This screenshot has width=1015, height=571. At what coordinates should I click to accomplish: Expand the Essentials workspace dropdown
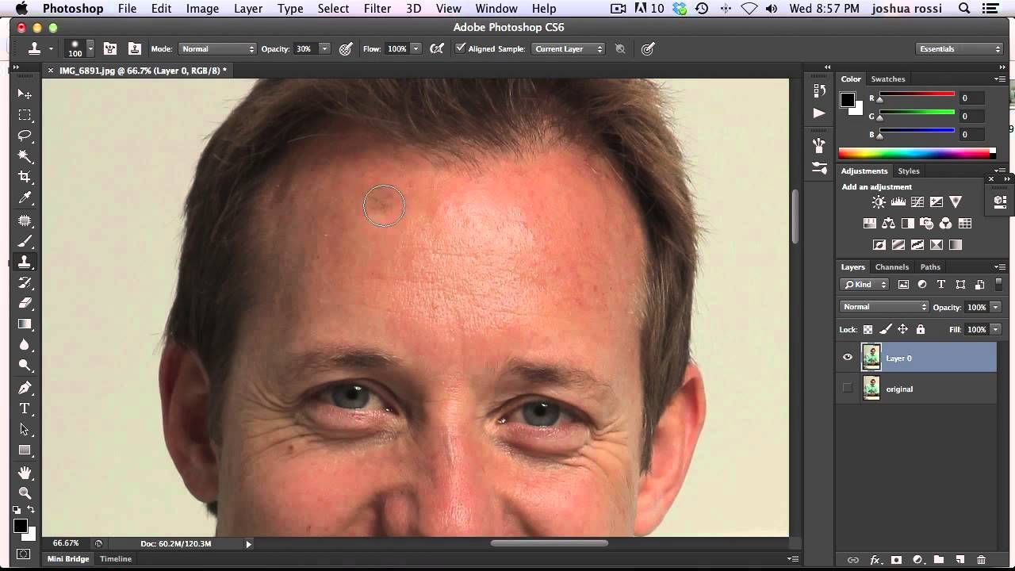click(x=959, y=49)
